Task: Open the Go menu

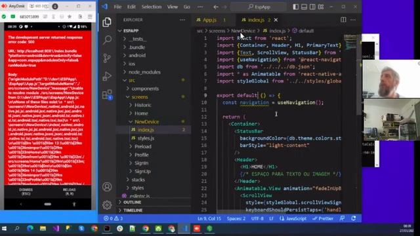Action: (x=186, y=7)
